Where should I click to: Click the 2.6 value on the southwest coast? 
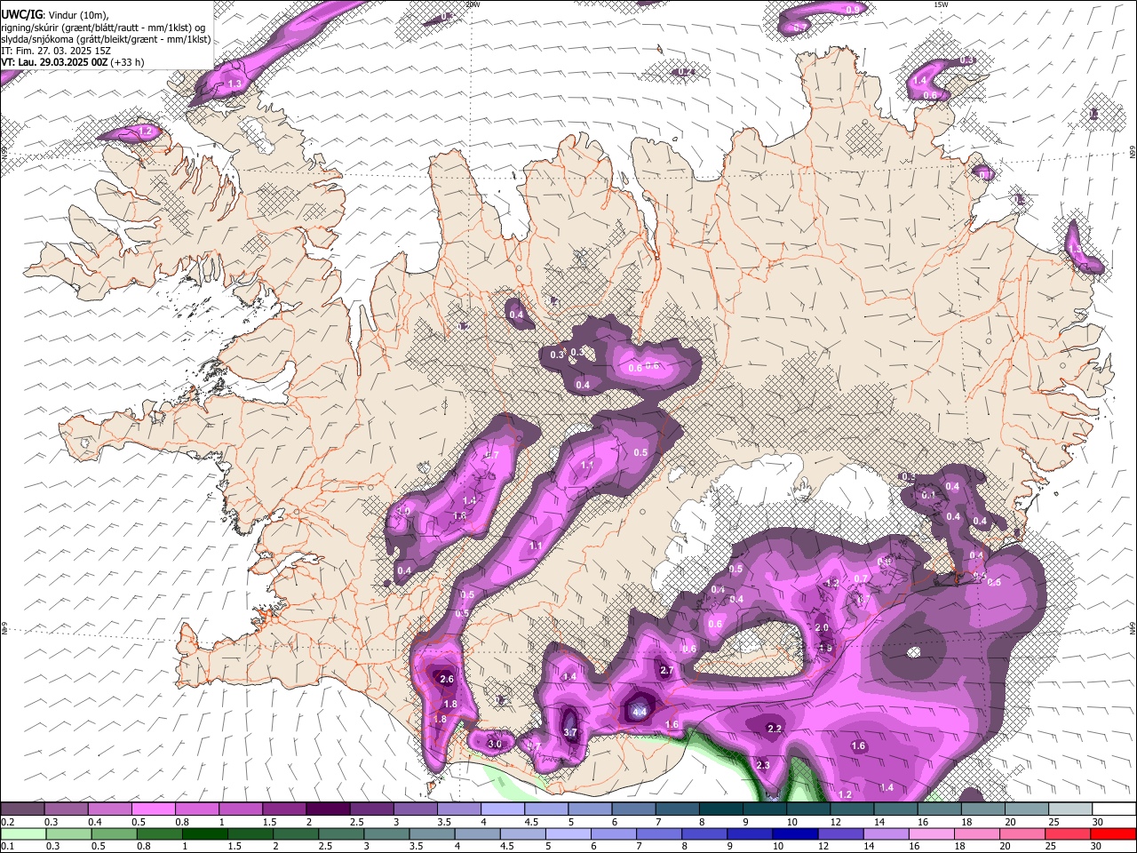click(447, 679)
